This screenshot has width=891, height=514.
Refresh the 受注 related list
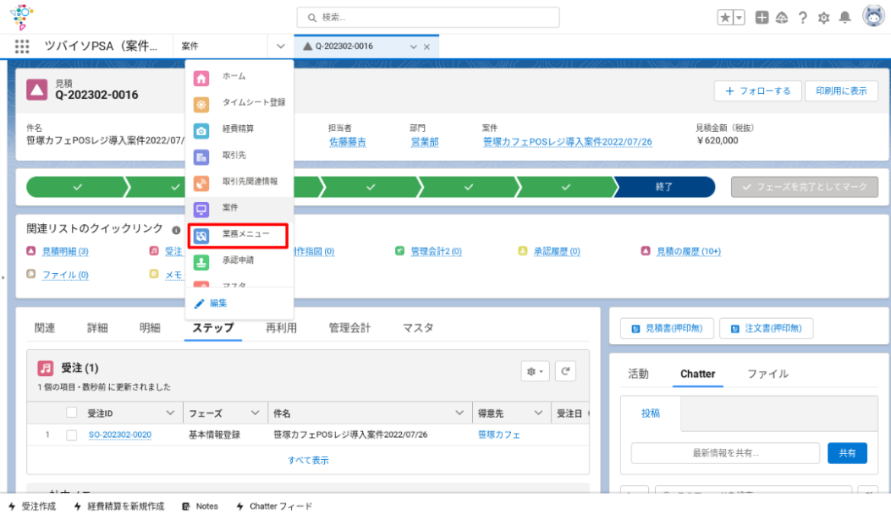[565, 371]
